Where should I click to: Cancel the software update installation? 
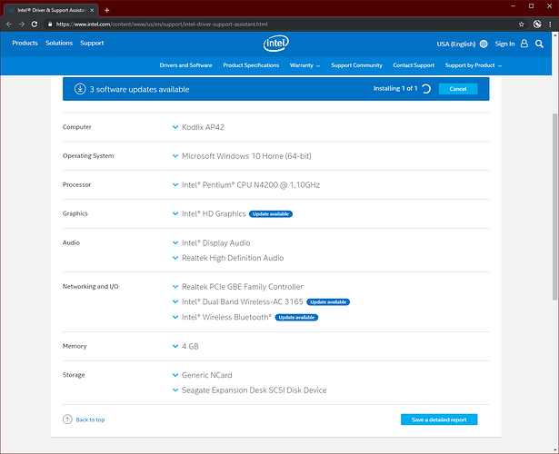457,89
